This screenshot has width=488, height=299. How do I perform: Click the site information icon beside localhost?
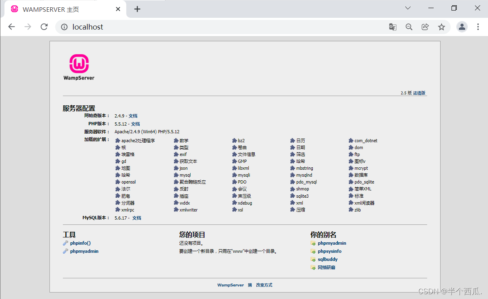[64, 27]
